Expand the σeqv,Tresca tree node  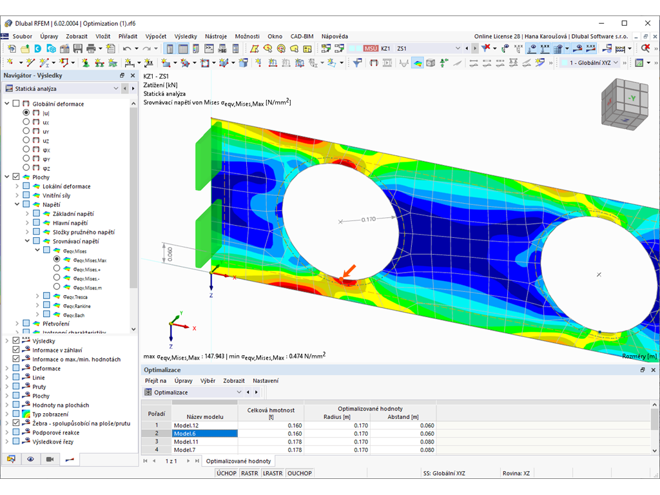coord(37,296)
